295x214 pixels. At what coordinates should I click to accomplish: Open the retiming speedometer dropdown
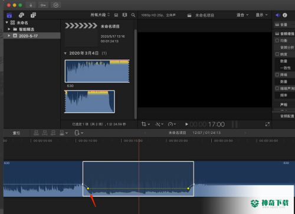172,124
